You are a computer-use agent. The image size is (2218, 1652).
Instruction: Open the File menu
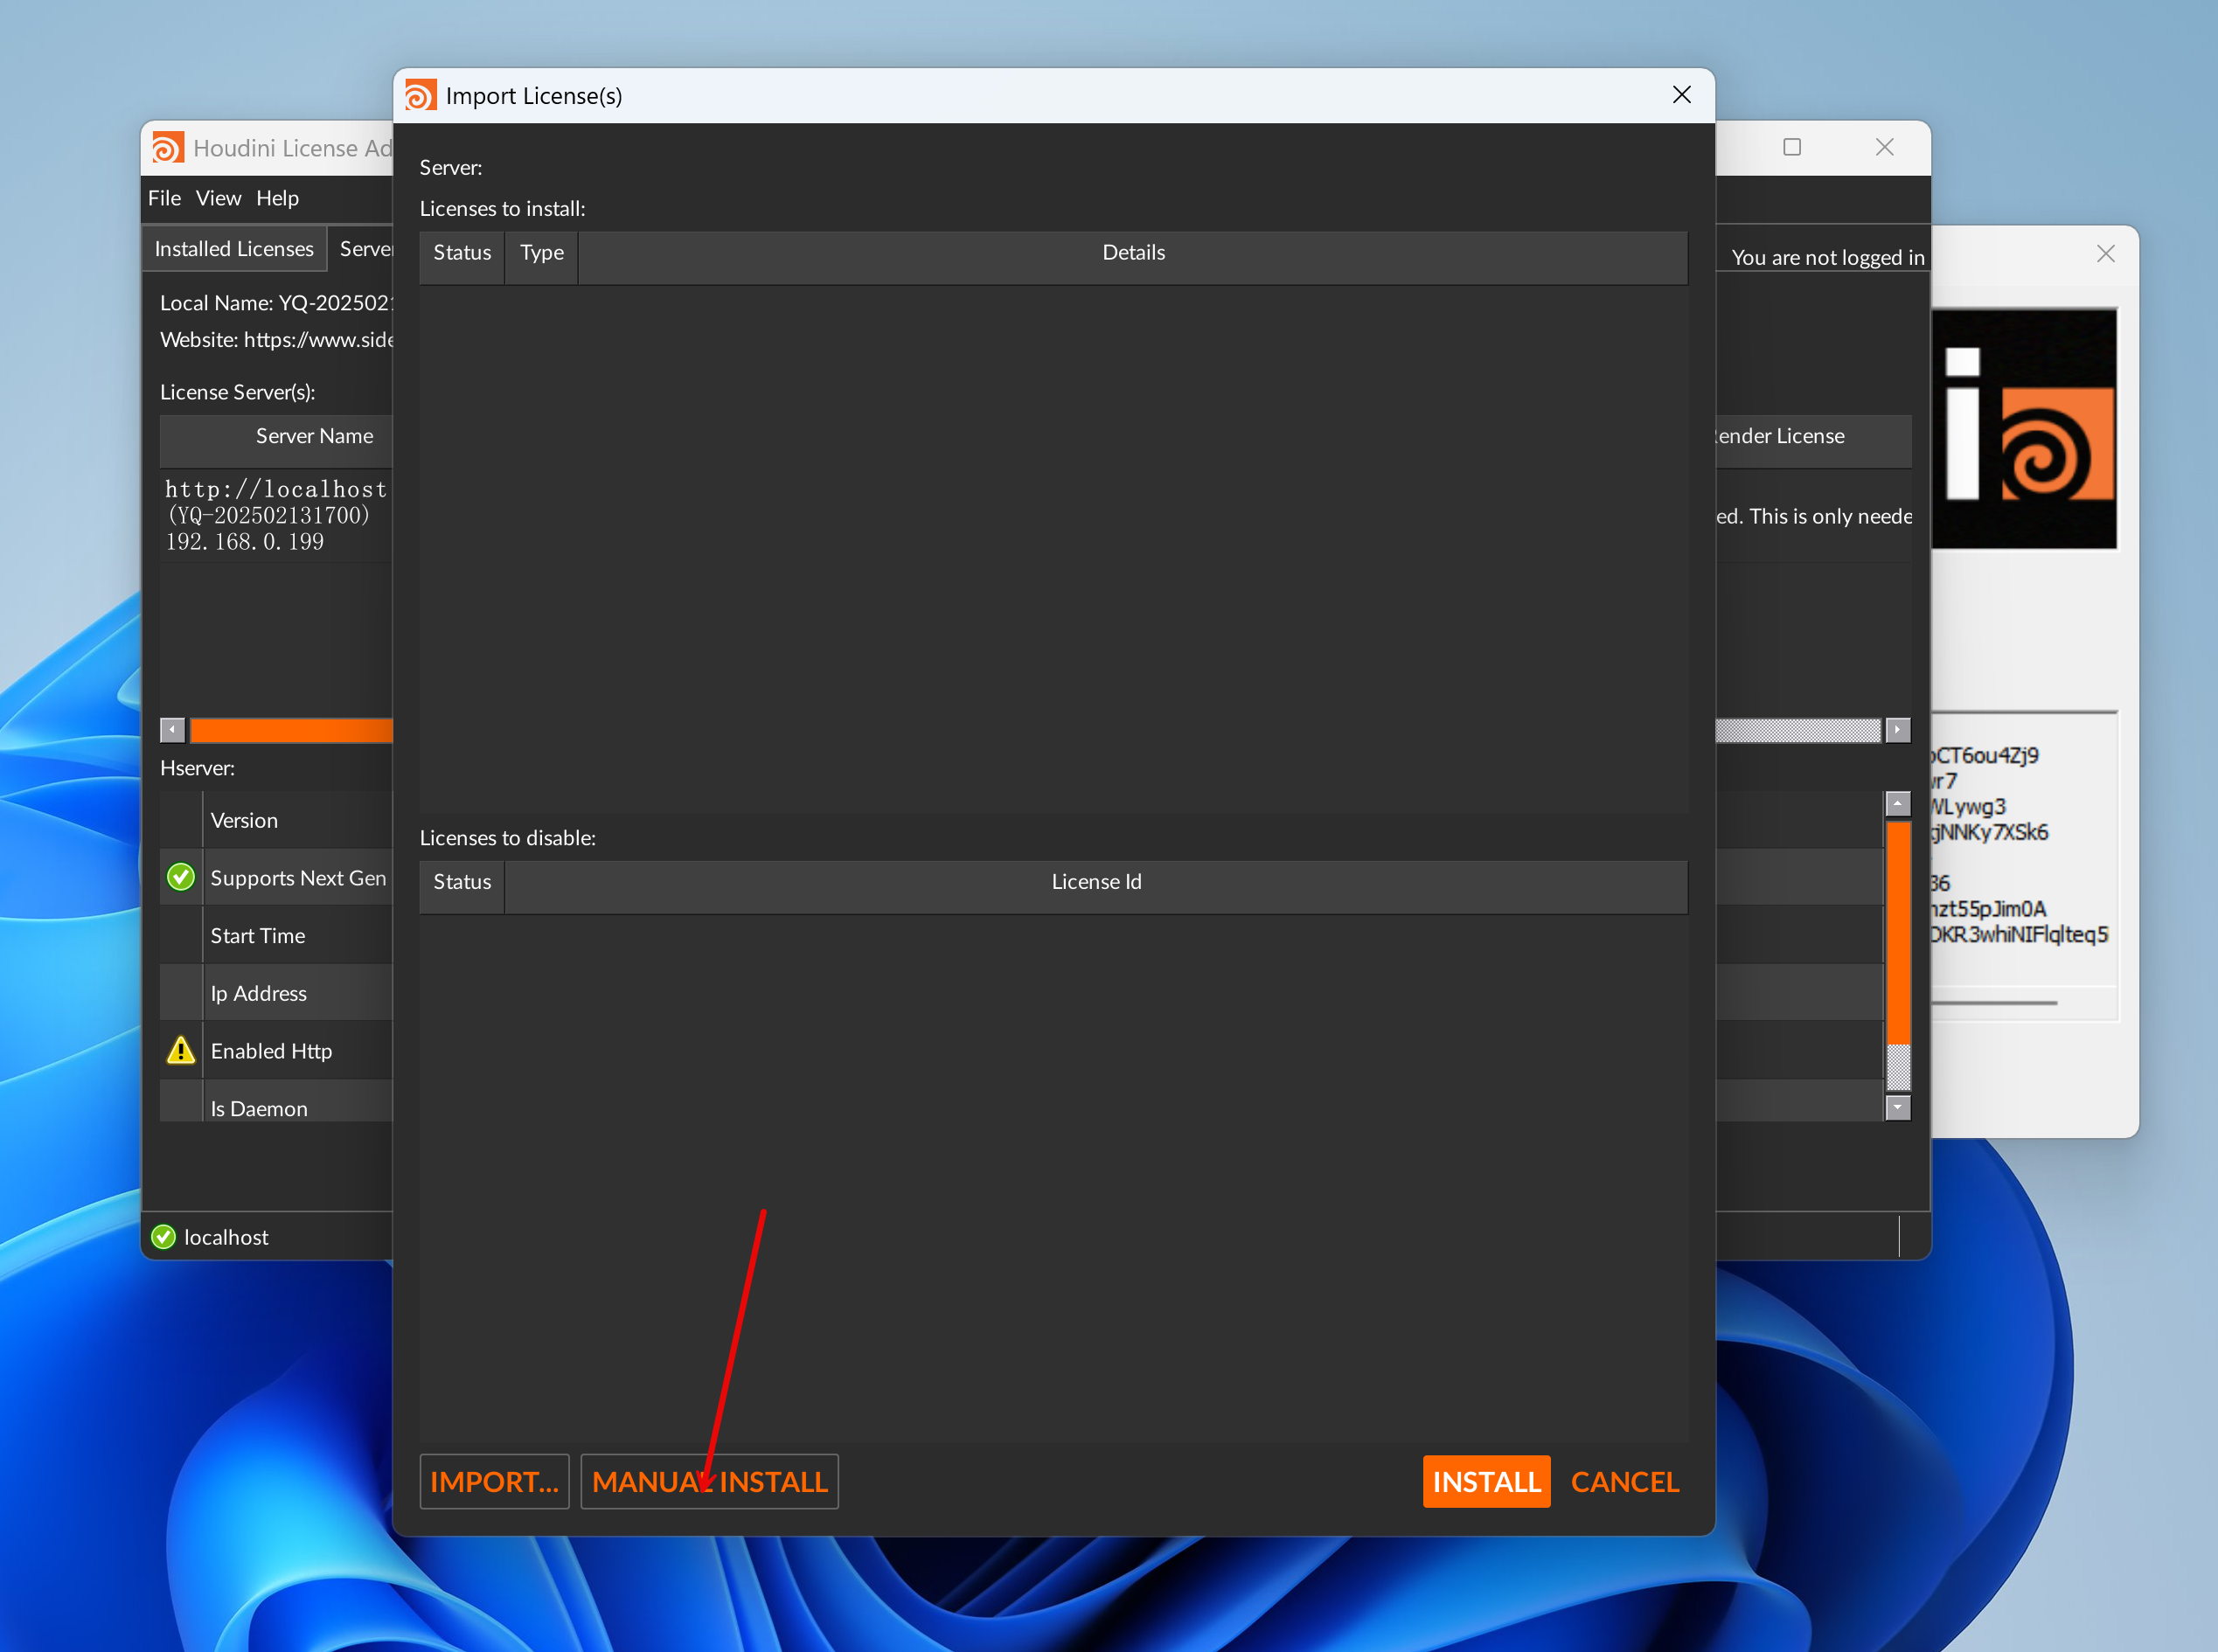coord(164,198)
